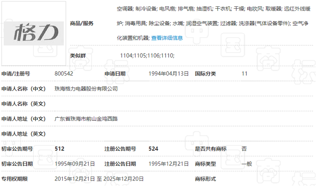Click the 商标形式 label
This screenshot has width=316, height=186.
click(206, 179)
